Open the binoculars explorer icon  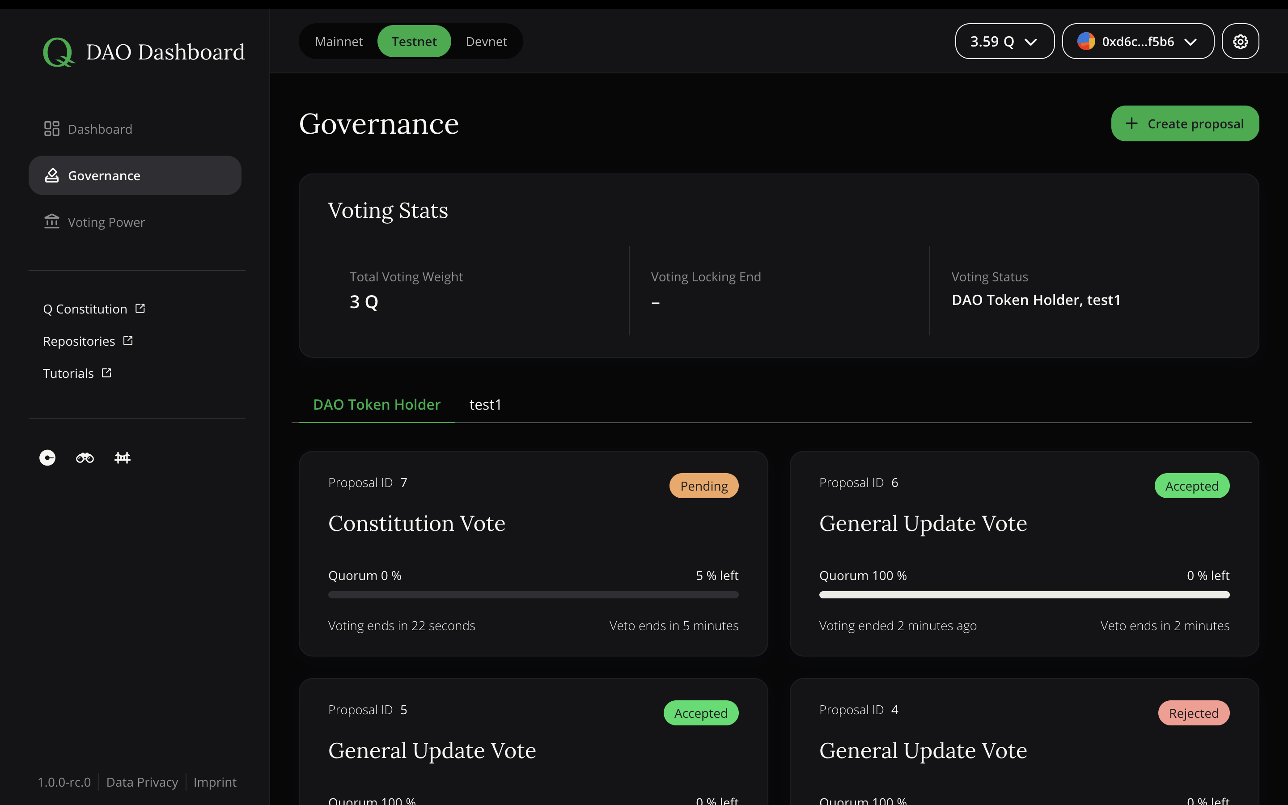(x=85, y=458)
